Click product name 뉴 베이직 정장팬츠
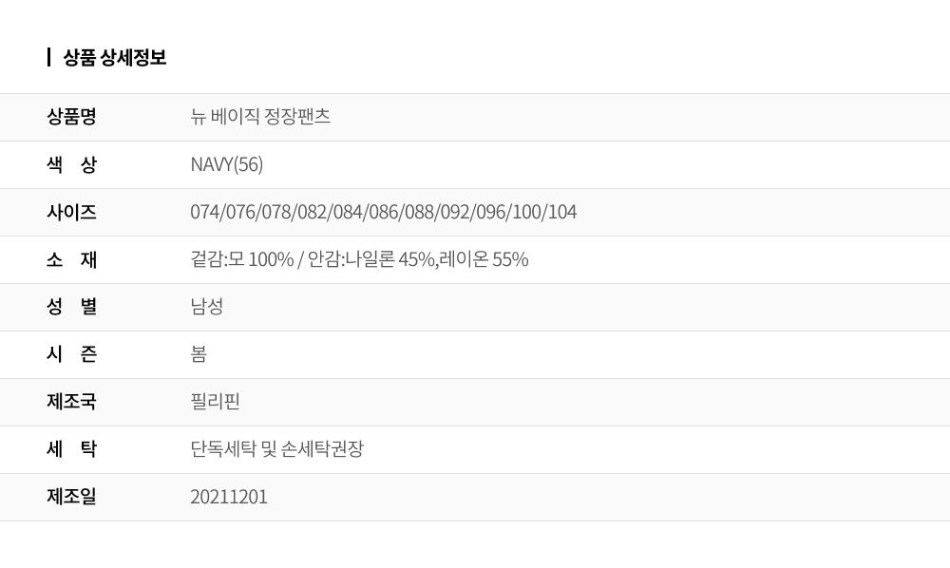Viewport: 950px width, 568px height. pos(260,116)
